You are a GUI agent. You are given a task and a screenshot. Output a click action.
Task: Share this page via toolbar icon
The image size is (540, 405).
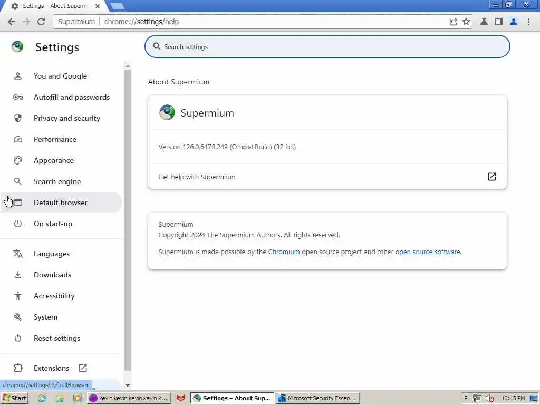(x=453, y=22)
